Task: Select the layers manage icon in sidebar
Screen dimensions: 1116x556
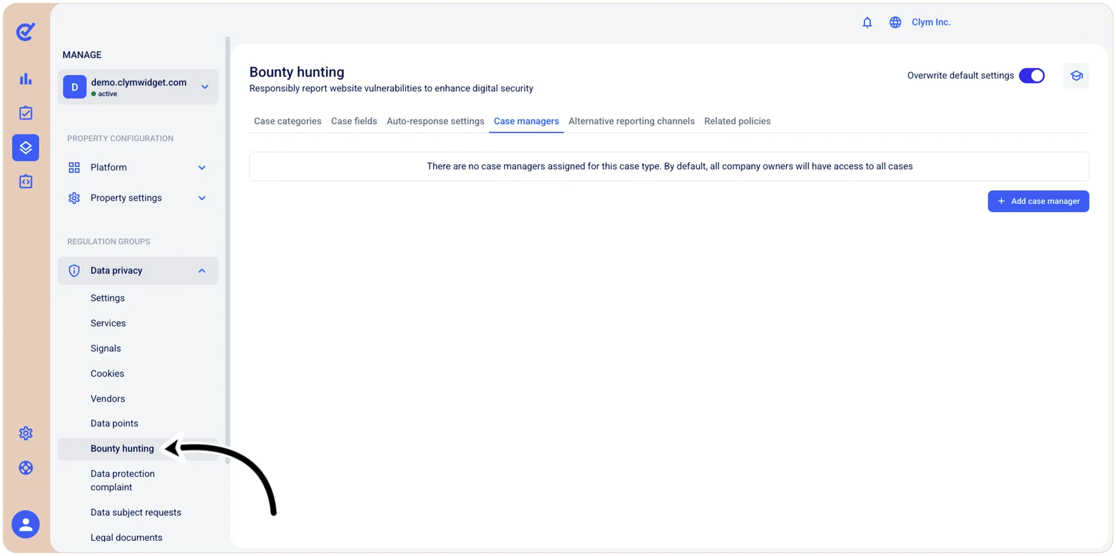Action: (26, 147)
